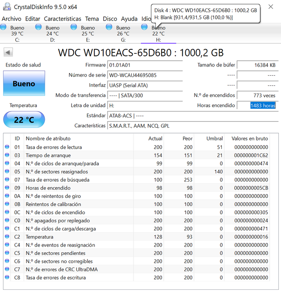Click the Peor column header

pos(179,138)
